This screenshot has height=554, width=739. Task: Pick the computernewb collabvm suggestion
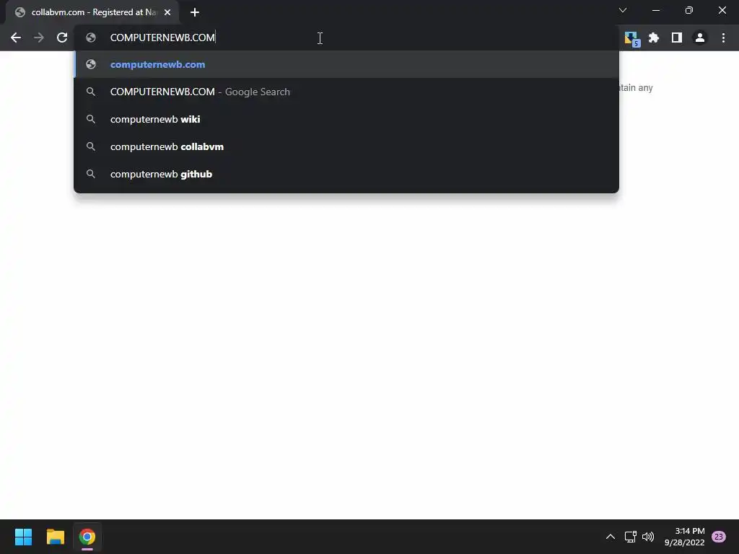point(346,146)
